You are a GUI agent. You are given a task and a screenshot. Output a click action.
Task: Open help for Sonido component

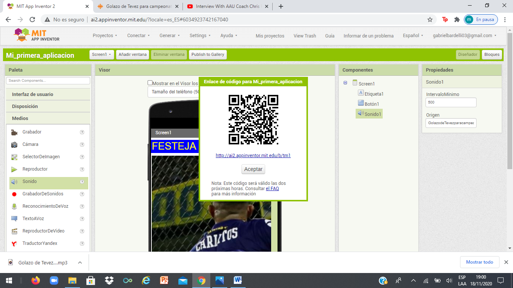point(82,181)
